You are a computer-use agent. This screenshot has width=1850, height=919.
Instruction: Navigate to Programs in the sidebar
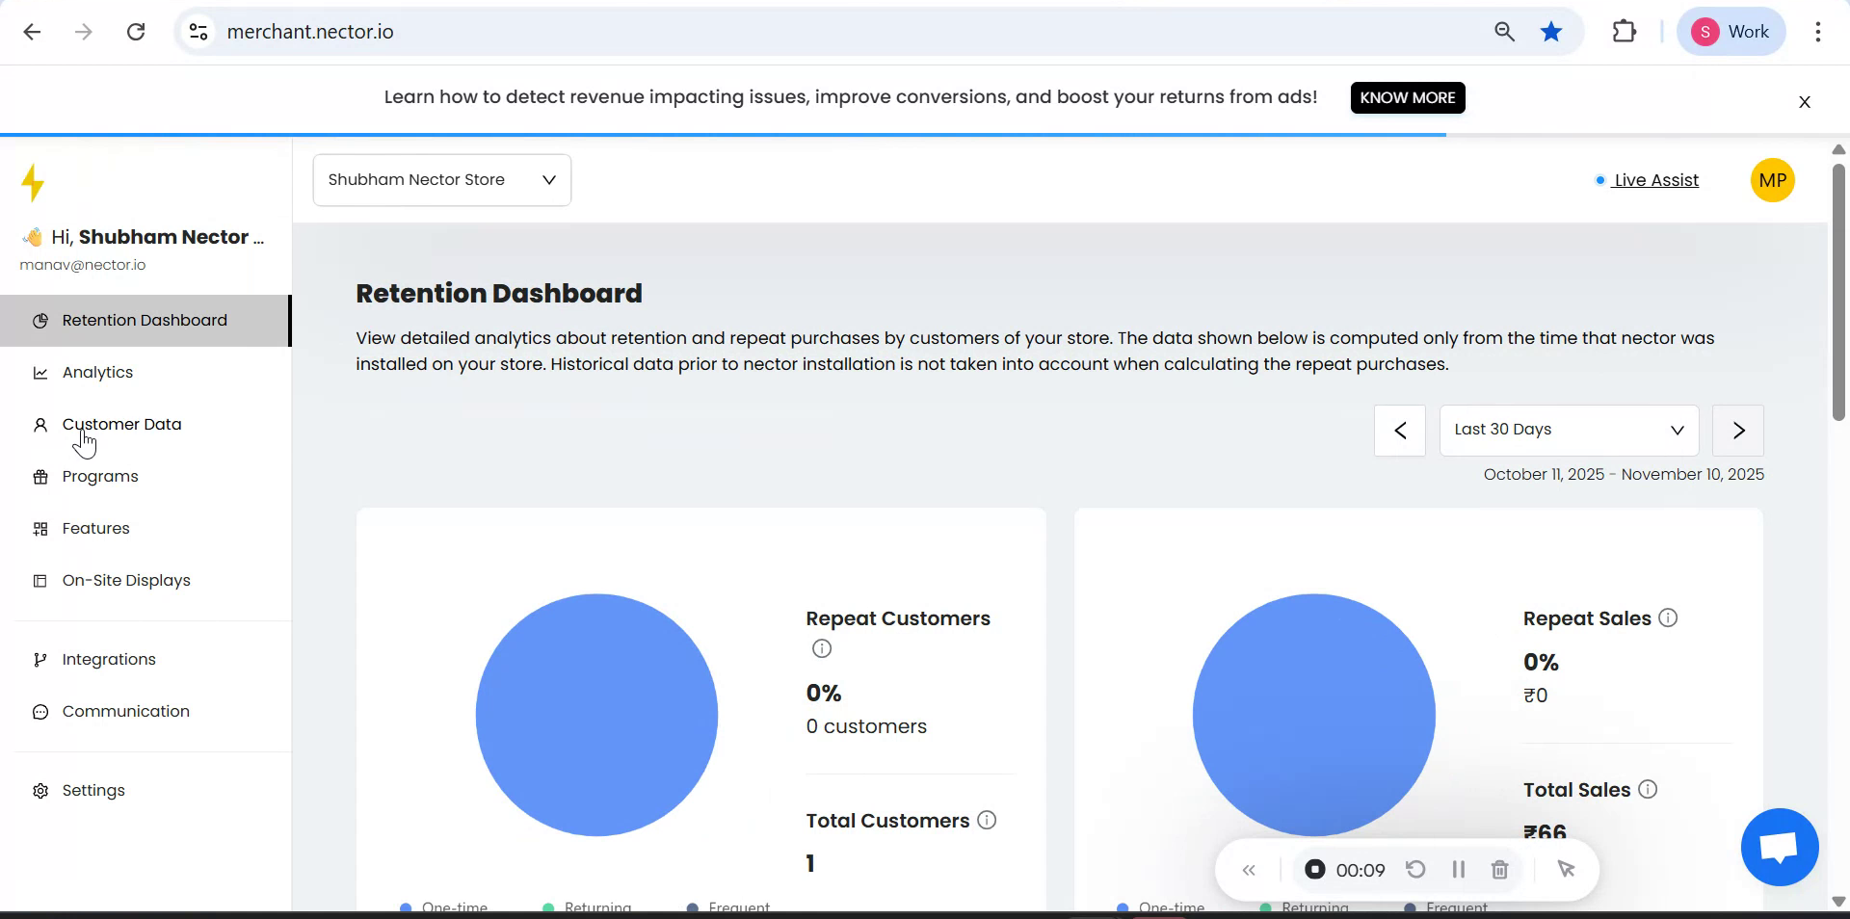pyautogui.click(x=100, y=477)
